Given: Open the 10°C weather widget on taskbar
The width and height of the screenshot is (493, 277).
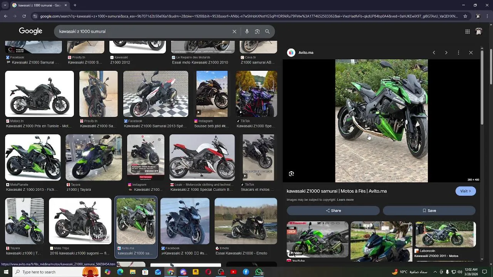Looking at the screenshot, I should pos(410,272).
